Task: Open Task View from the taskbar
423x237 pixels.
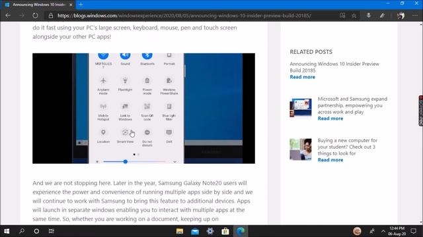Action: pyautogui.click(x=52, y=231)
